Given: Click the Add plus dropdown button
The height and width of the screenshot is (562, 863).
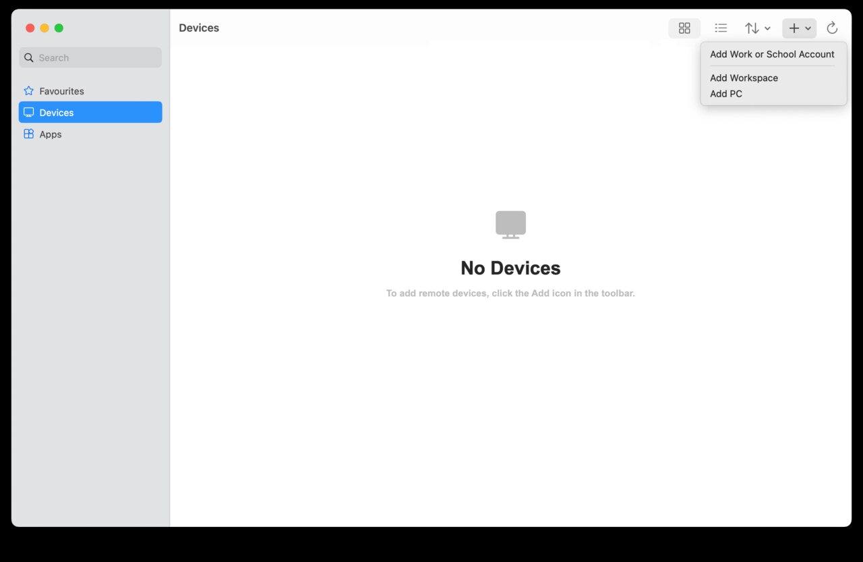Looking at the screenshot, I should click(800, 28).
